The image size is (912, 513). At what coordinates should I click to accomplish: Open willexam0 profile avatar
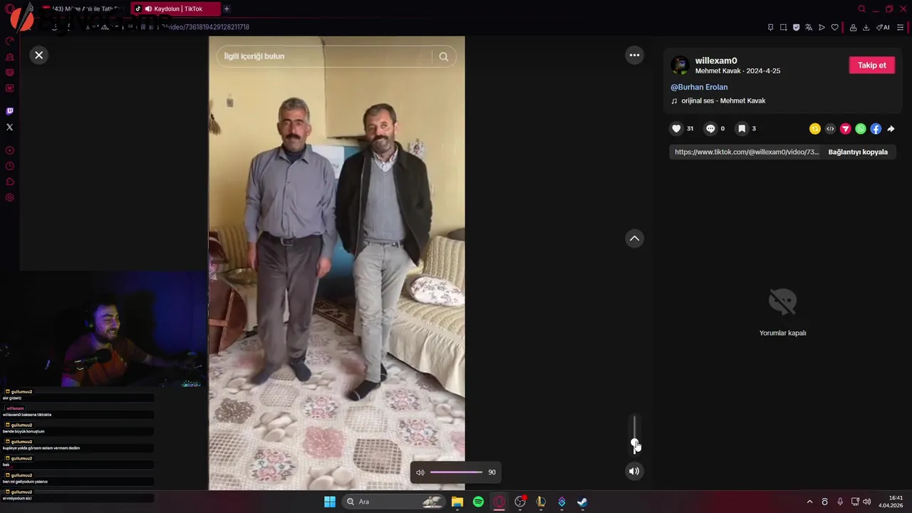coord(680,66)
